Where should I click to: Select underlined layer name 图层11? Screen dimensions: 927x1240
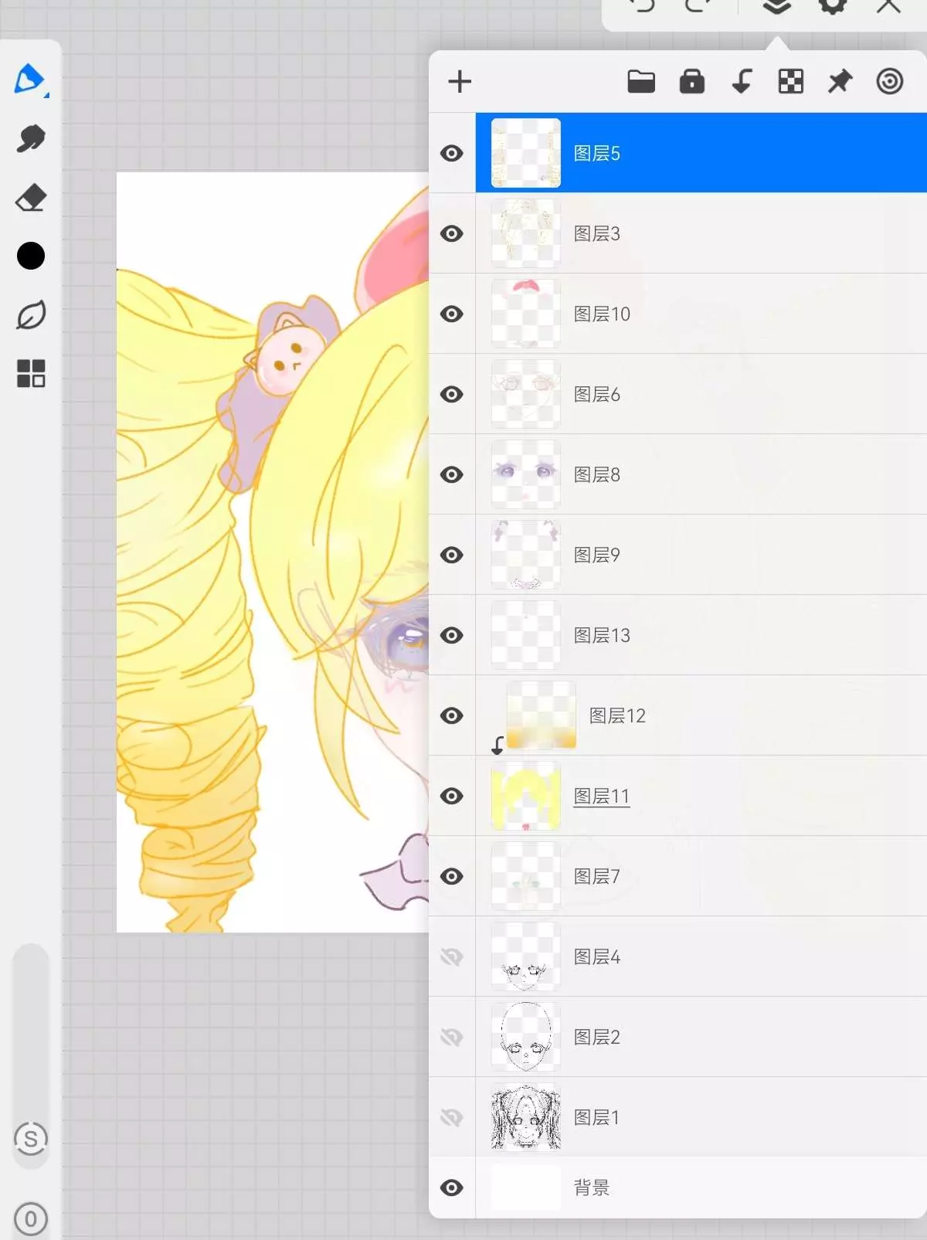pyautogui.click(x=602, y=796)
